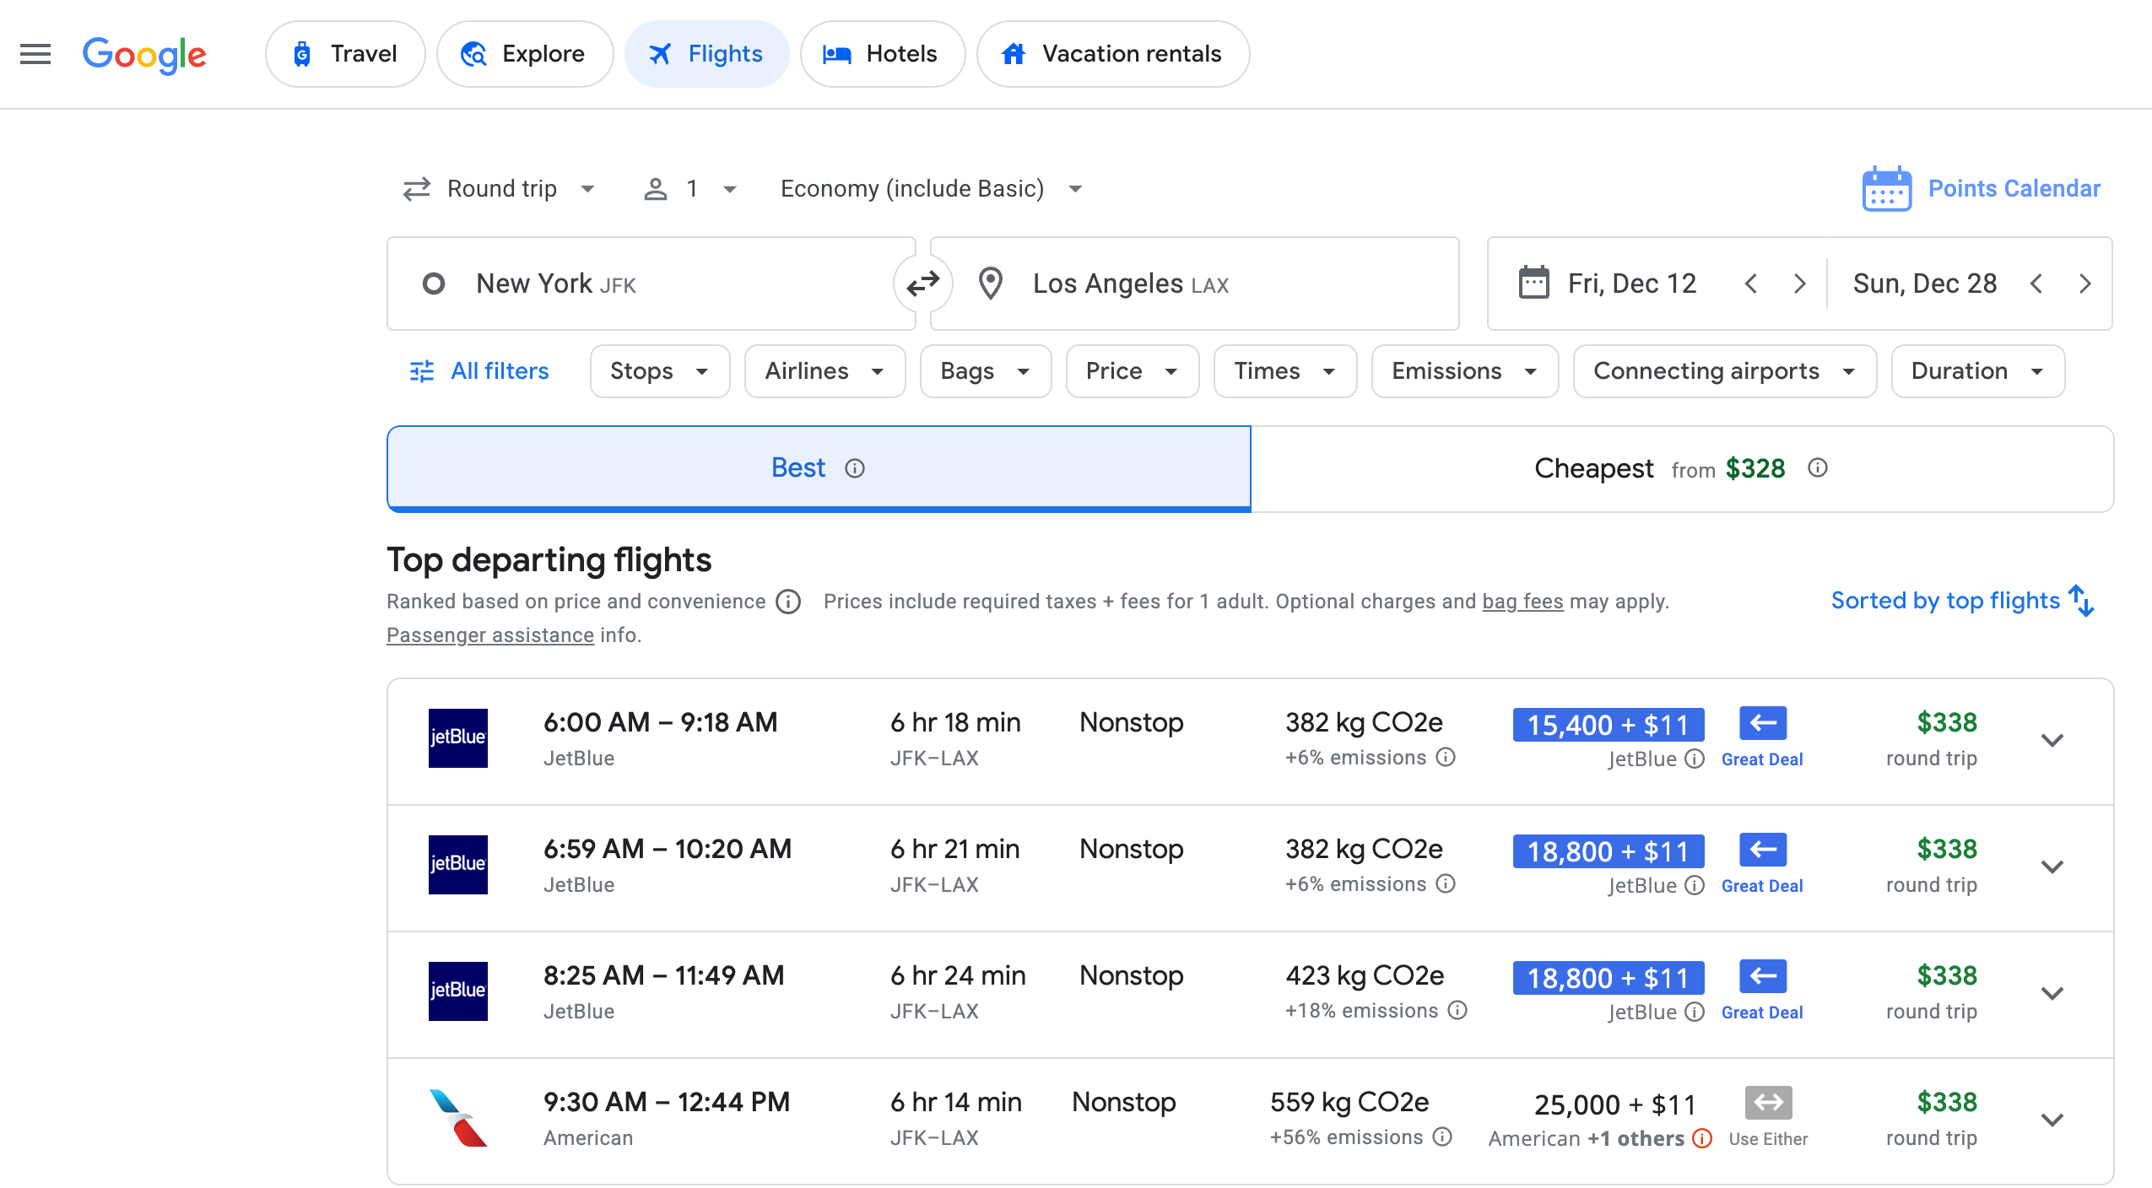Viewport: 2152px width, 1188px height.
Task: Open Passenger assistance link
Action: pos(489,635)
